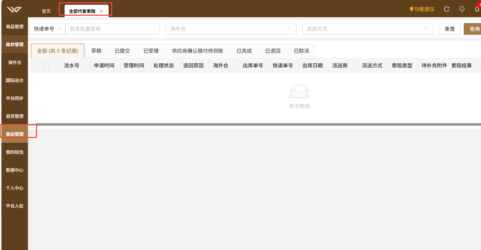Screen dimensions: 481x250
Task: Tick the select-all checkbox in table header
Action: 46,66
